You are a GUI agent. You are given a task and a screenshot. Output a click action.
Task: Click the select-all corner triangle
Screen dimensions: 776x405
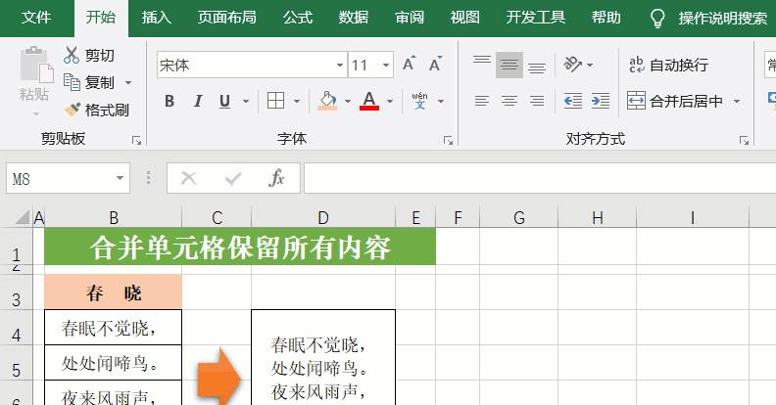tap(22, 217)
